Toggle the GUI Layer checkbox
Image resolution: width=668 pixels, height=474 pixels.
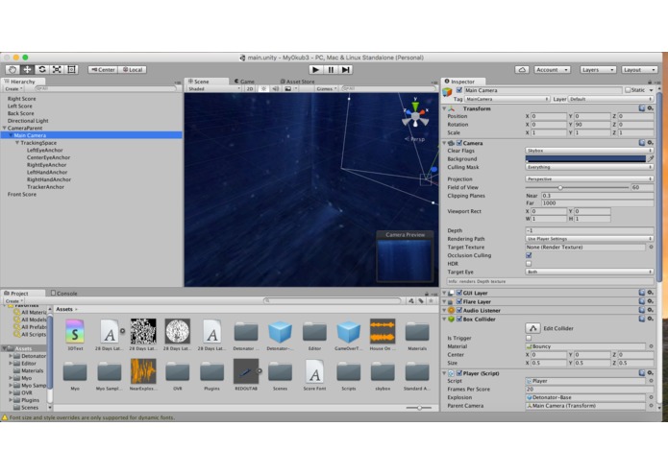point(459,293)
